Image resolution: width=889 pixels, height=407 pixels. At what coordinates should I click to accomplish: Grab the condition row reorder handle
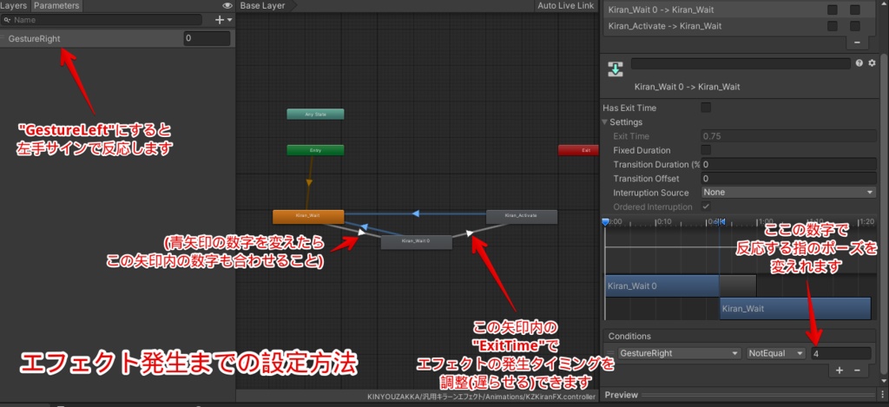click(x=610, y=353)
